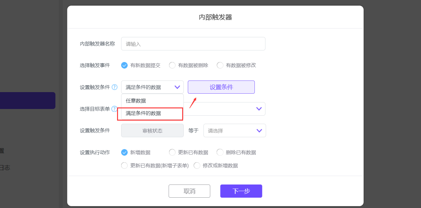Expand the target form dropdown arrow

pyautogui.click(x=259, y=109)
